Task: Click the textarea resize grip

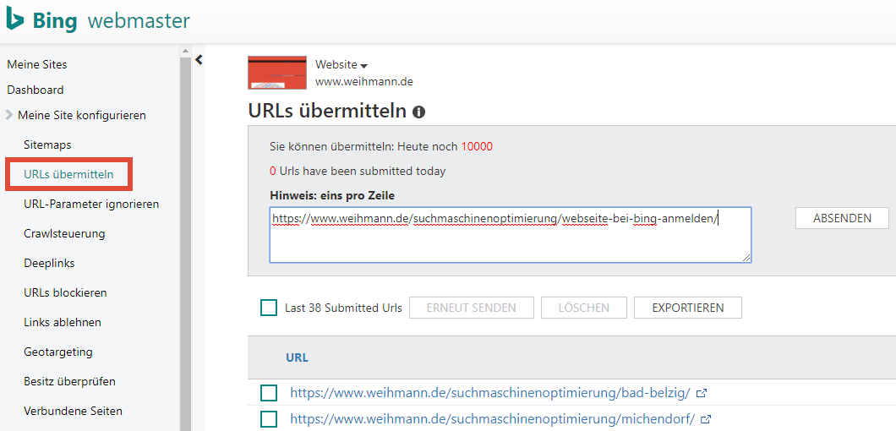Action: pos(746,258)
